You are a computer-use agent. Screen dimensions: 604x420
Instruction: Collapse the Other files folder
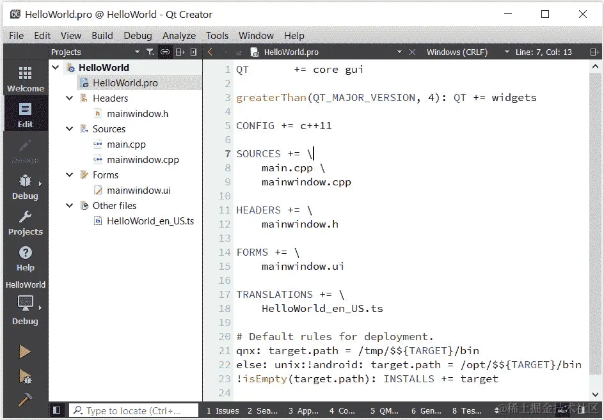tap(69, 206)
